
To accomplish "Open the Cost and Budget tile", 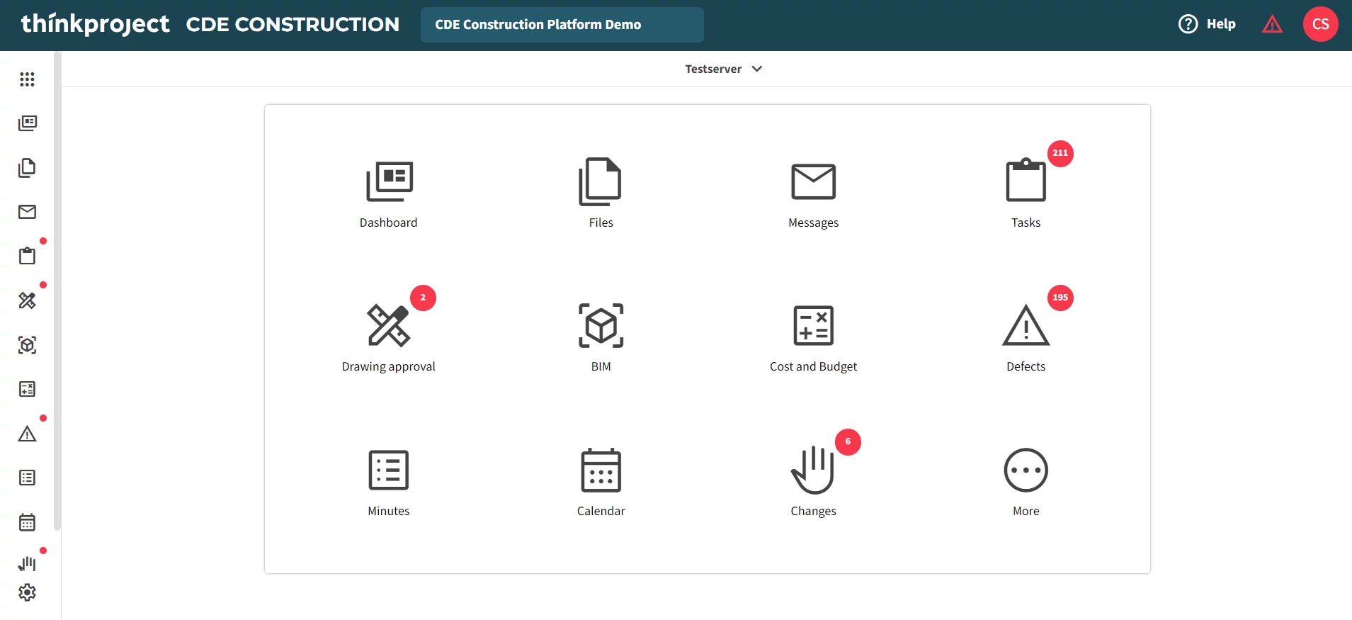I will [x=813, y=337].
